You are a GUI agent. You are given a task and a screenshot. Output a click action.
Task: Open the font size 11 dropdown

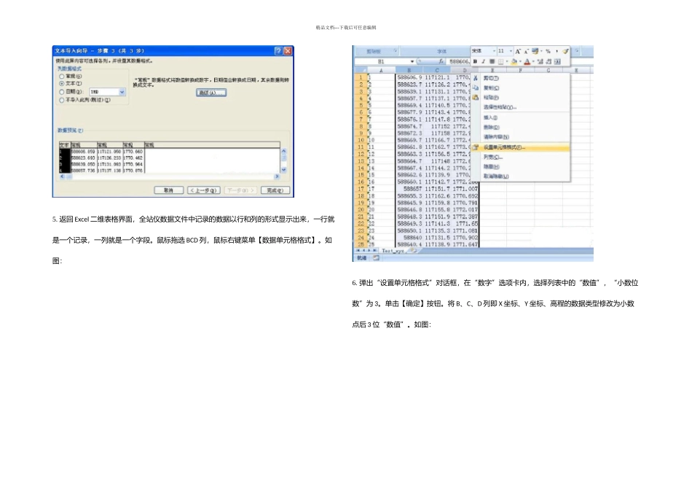pyautogui.click(x=509, y=51)
